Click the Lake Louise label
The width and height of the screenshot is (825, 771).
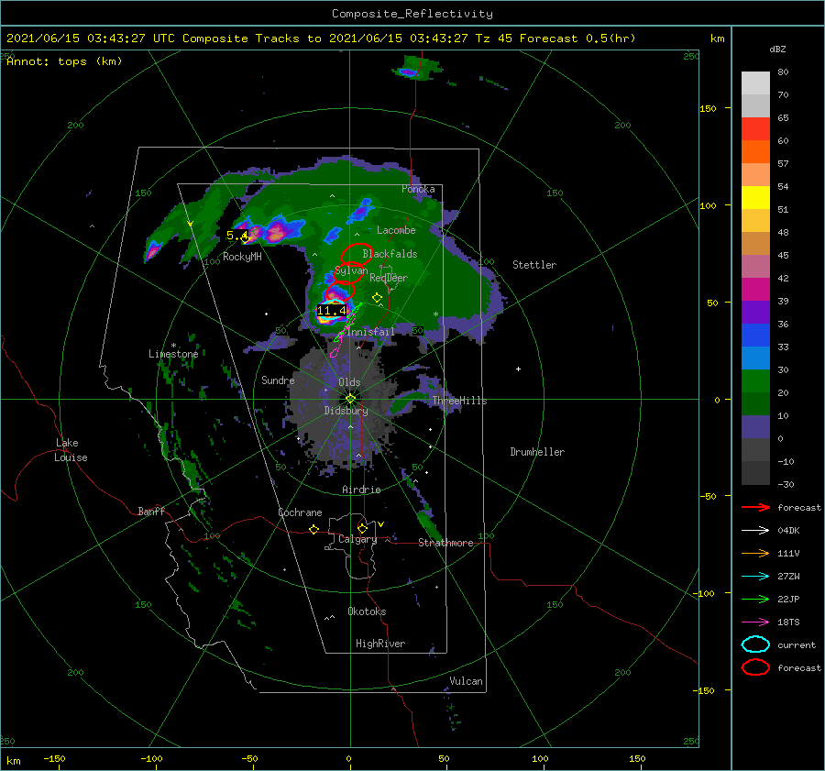(71, 450)
